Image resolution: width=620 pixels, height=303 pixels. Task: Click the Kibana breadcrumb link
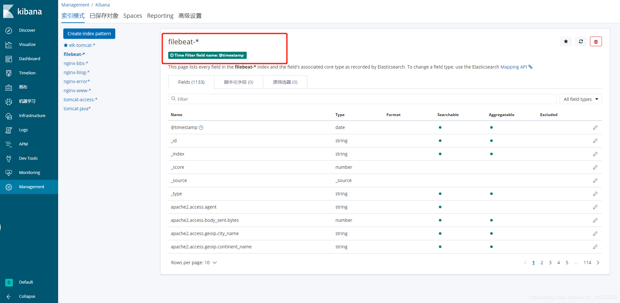pyautogui.click(x=102, y=5)
